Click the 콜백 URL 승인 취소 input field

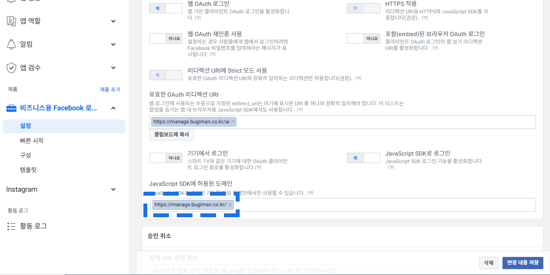342,270
